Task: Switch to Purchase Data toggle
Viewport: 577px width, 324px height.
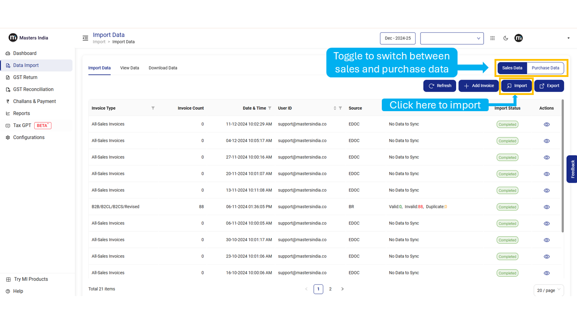Action: pyautogui.click(x=545, y=68)
